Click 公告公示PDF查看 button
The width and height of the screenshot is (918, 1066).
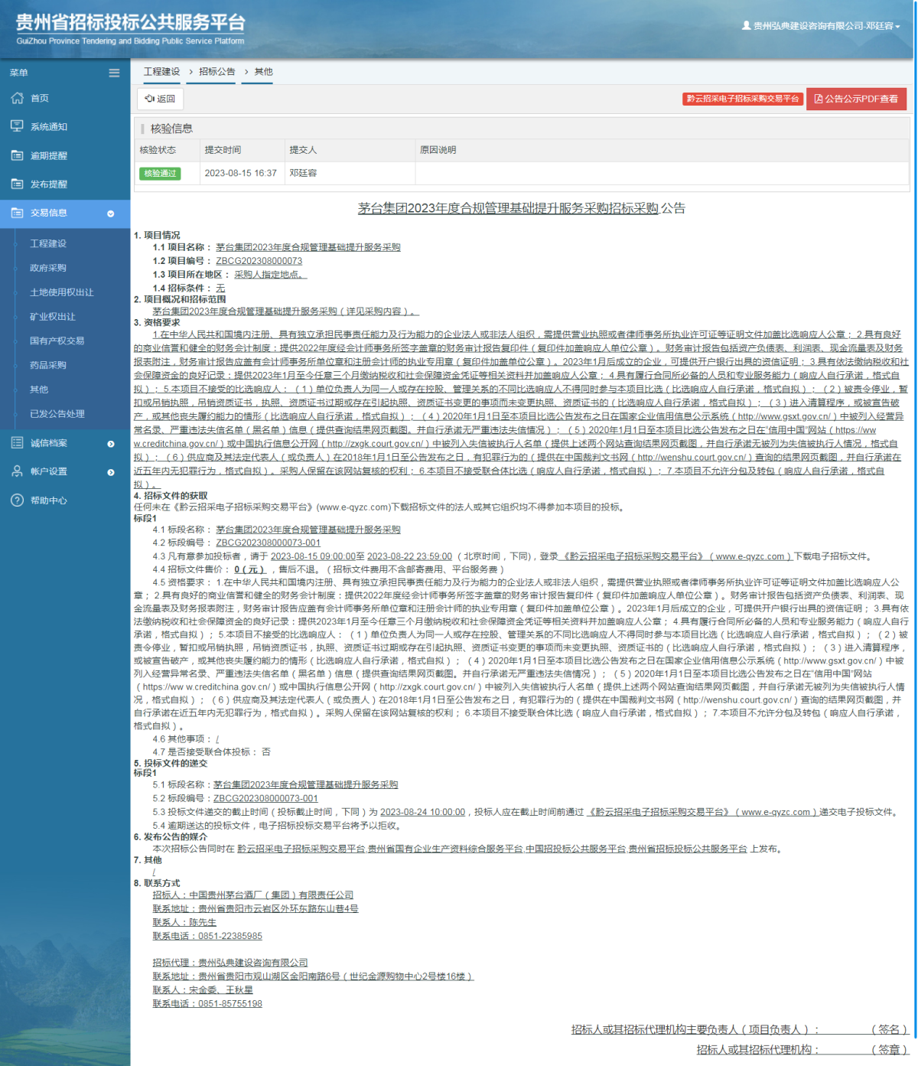[x=856, y=99]
